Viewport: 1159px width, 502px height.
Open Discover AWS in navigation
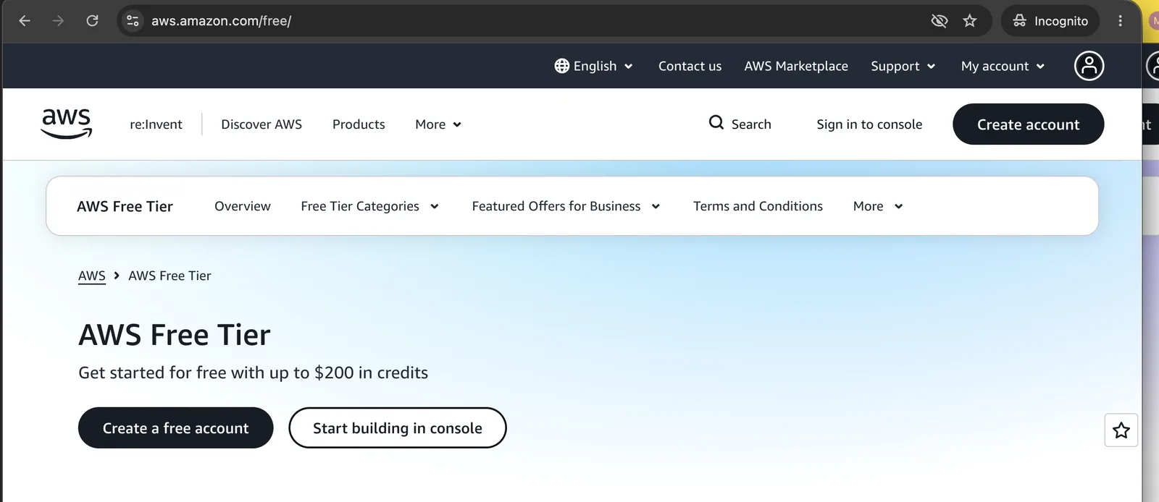(x=261, y=124)
